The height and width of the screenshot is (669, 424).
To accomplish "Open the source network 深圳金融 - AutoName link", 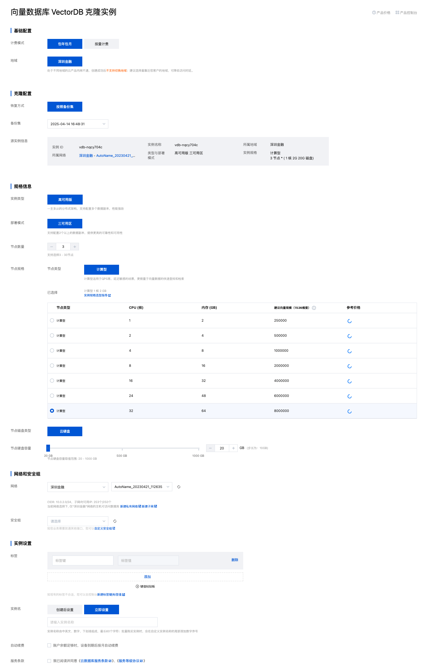I will (x=107, y=156).
